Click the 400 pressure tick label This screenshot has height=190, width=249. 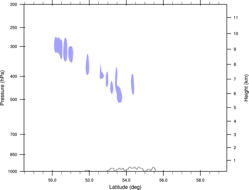tap(13, 76)
